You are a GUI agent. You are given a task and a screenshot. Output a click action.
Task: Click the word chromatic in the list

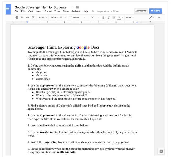pos(42,75)
